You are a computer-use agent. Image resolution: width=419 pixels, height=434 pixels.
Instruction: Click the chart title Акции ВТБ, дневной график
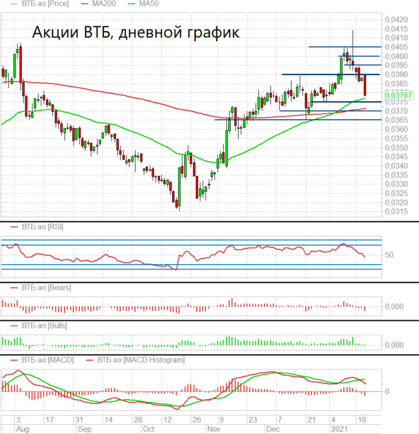(x=135, y=32)
